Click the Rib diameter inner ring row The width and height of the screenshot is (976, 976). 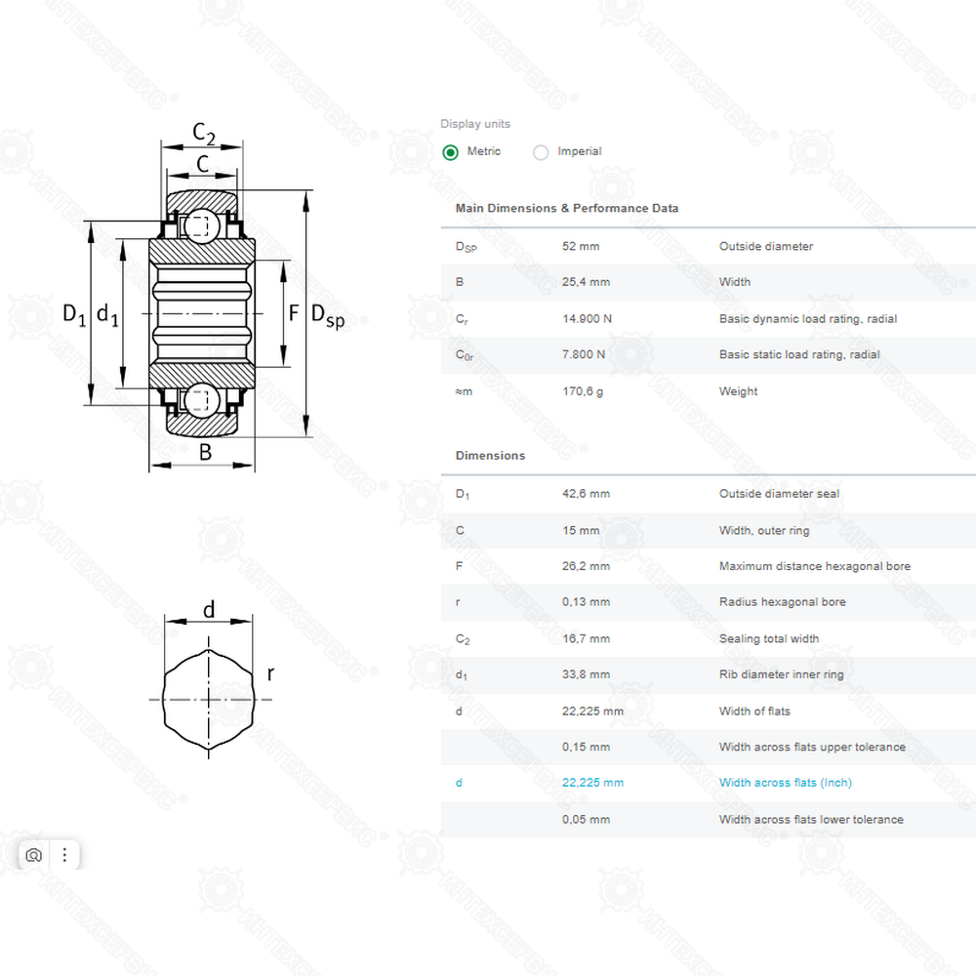coord(708,674)
